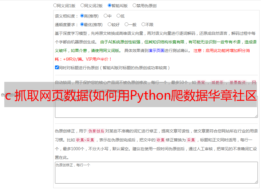Click the 燕窝 example keyword tag
This screenshot has width=261, height=189.
tap(201, 82)
